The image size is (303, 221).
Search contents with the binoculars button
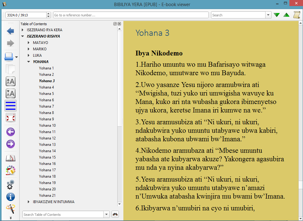pyautogui.click(x=115, y=214)
